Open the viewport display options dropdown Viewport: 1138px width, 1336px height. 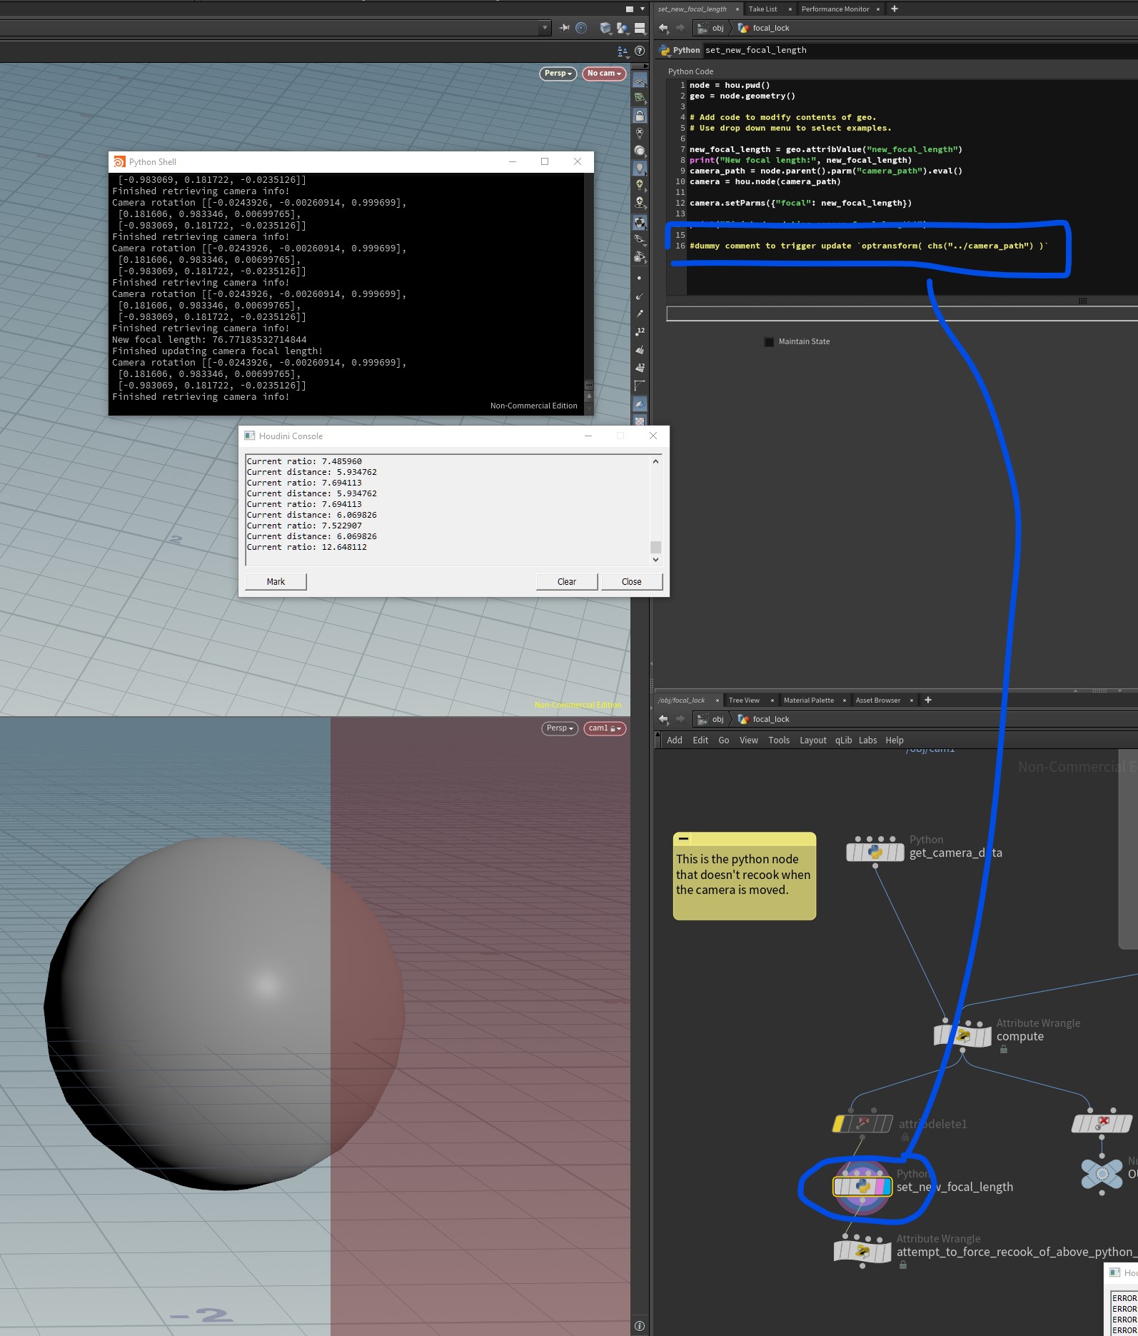622,51
